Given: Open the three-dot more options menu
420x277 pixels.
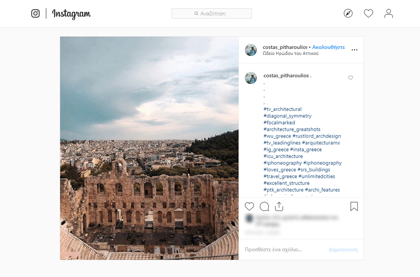Looking at the screenshot, I should [354, 50].
